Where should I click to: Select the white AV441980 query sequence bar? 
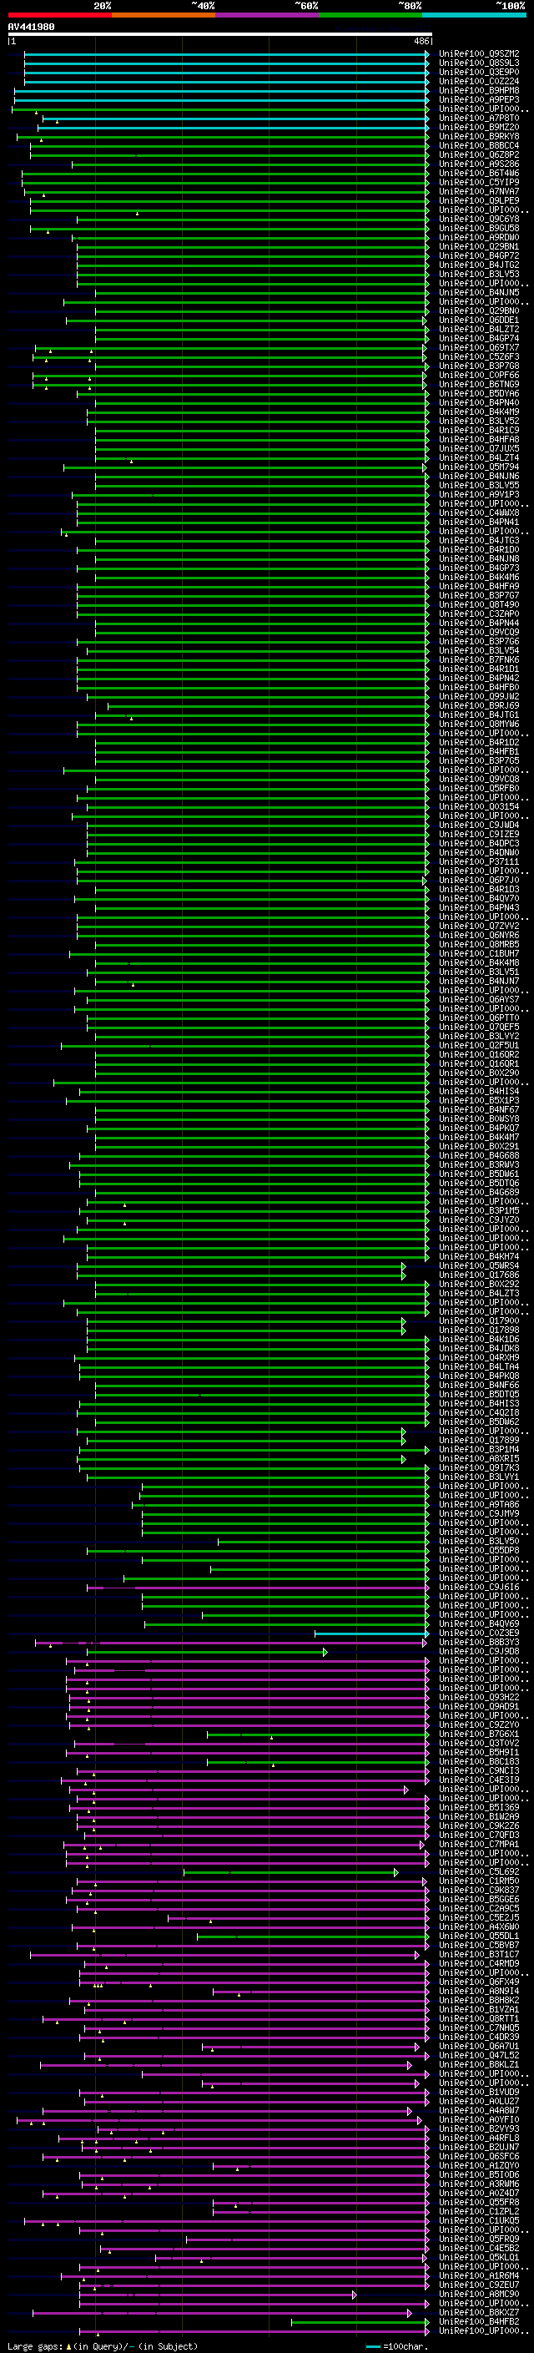pos(220,33)
